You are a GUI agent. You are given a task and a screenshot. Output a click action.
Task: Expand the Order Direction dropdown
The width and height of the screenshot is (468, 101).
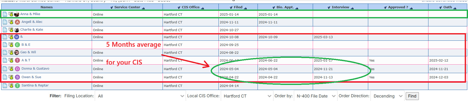[387, 96]
